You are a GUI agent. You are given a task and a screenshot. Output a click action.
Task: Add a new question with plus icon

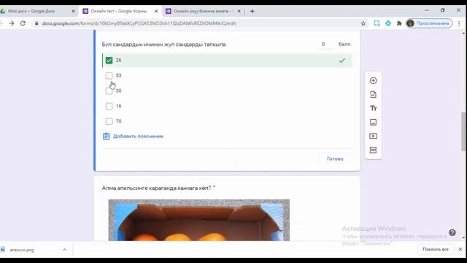[373, 80]
